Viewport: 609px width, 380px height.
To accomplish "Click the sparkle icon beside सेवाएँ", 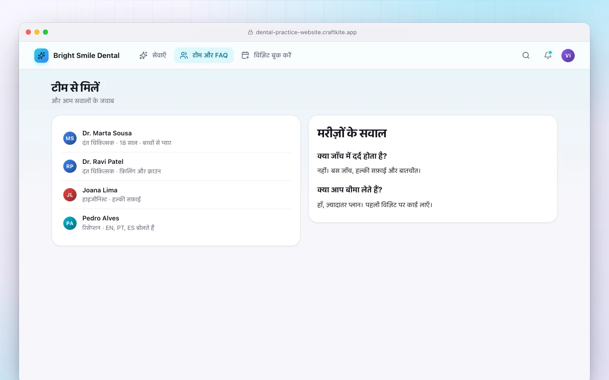I will coord(143,56).
